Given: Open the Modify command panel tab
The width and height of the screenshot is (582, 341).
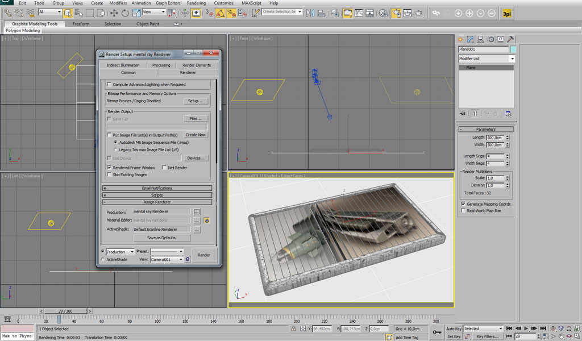Looking at the screenshot, I should tap(470, 39).
